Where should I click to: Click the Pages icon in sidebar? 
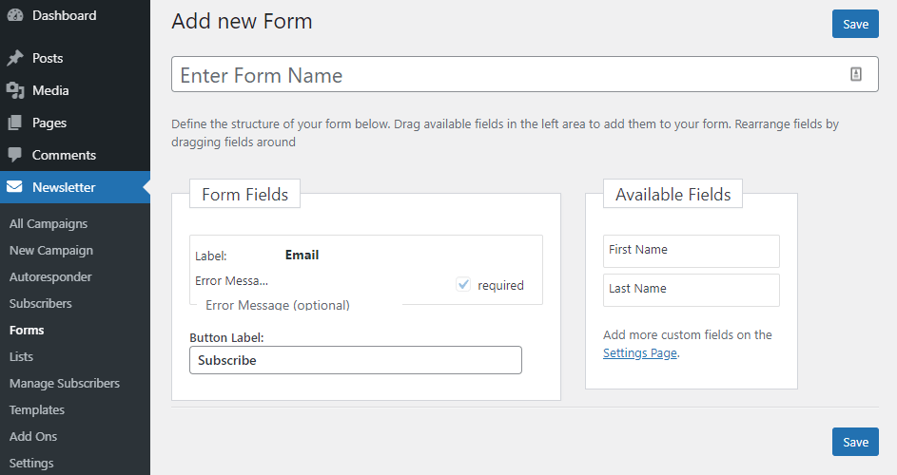tap(14, 123)
